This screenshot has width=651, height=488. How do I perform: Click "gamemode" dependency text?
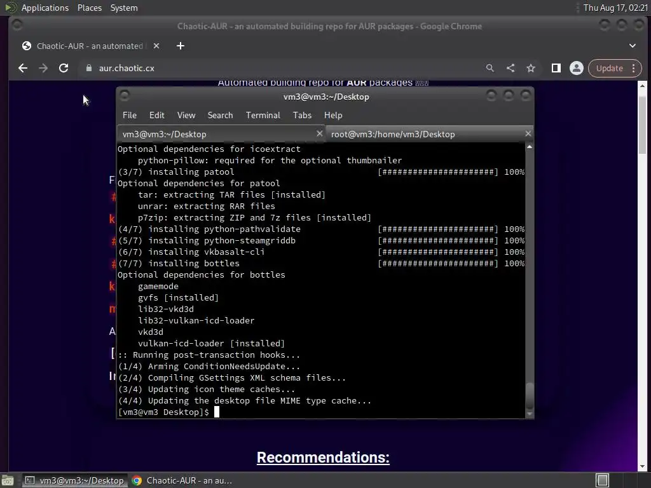click(158, 287)
